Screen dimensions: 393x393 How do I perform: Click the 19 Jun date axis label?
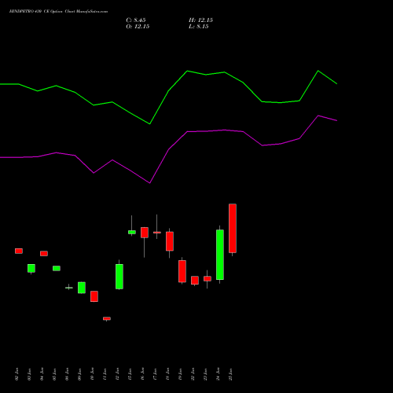[181, 374]
